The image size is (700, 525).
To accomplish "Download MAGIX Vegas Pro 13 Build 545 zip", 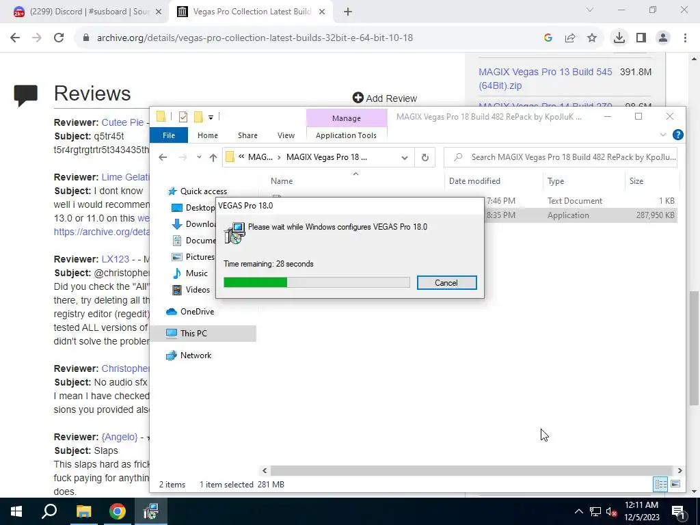I will point(545,79).
